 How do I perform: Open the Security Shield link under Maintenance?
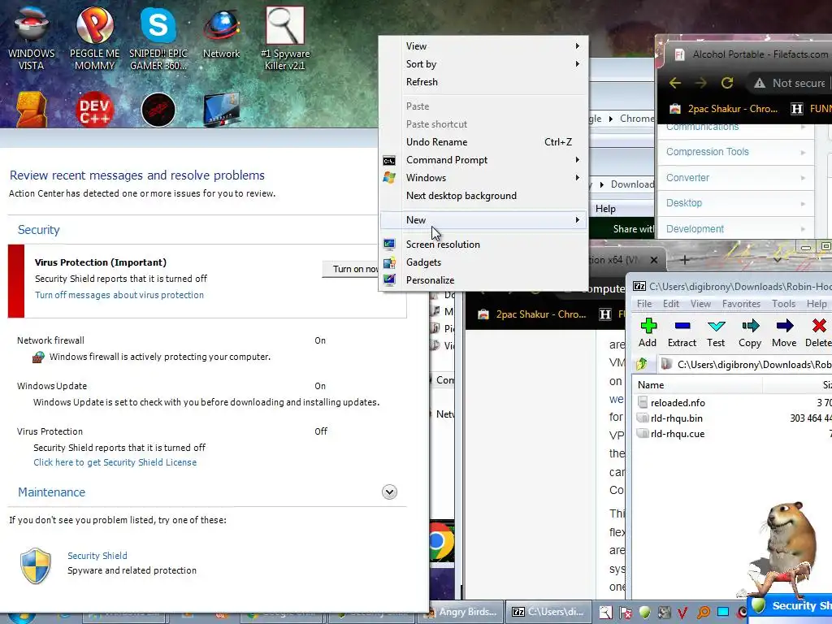pos(97,556)
